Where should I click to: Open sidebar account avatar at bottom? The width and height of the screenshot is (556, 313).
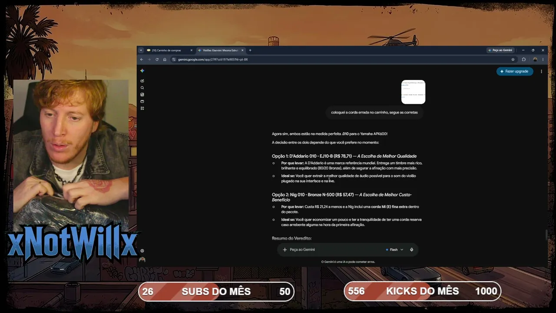point(142,260)
